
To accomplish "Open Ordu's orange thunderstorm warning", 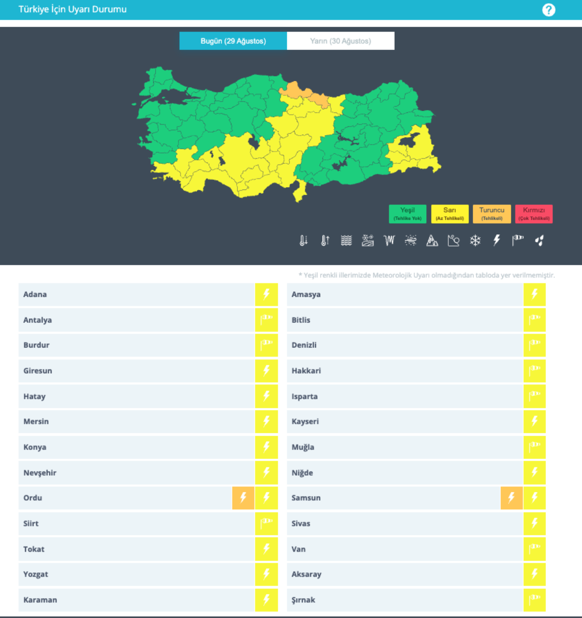I will coord(243,498).
